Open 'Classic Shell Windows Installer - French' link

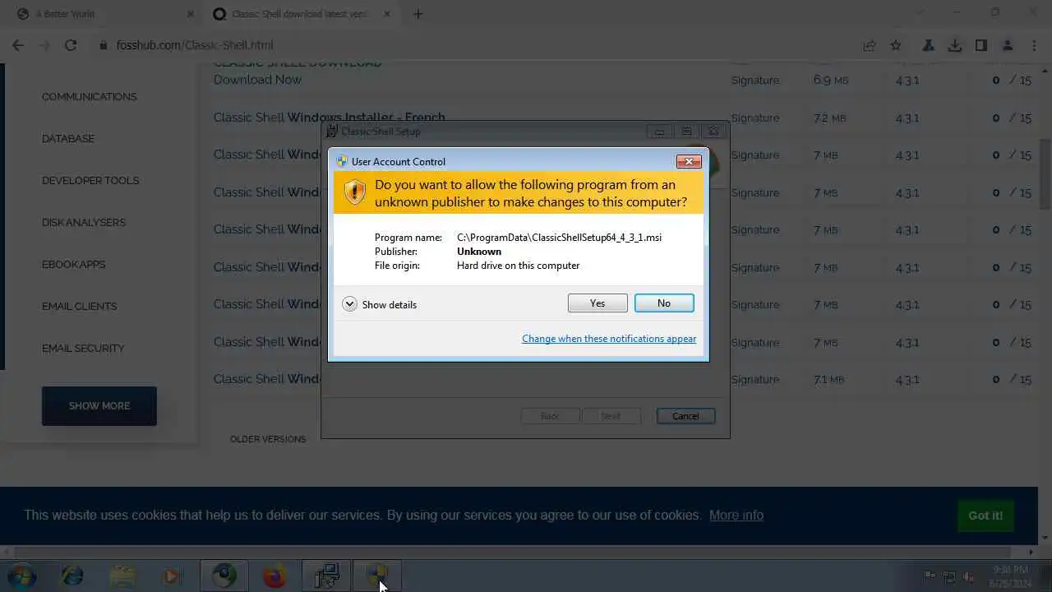tap(330, 118)
